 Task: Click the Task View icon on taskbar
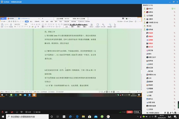[56, 117]
